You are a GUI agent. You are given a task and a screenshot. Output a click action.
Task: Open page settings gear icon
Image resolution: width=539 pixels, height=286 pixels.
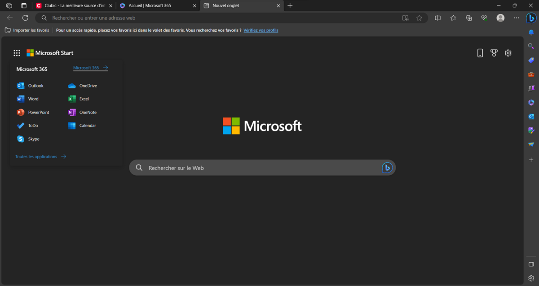(508, 53)
